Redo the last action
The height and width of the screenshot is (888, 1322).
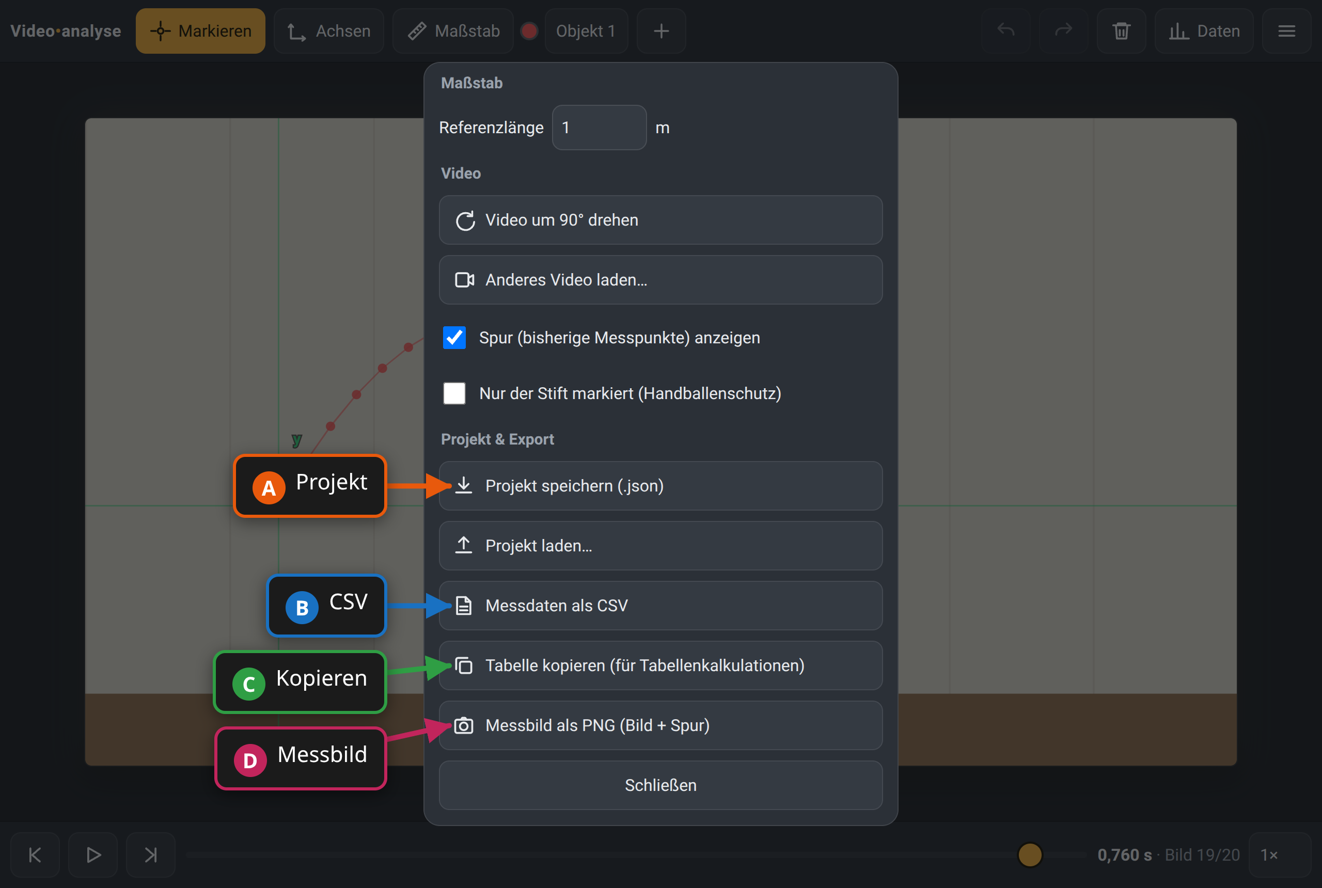(x=1064, y=31)
